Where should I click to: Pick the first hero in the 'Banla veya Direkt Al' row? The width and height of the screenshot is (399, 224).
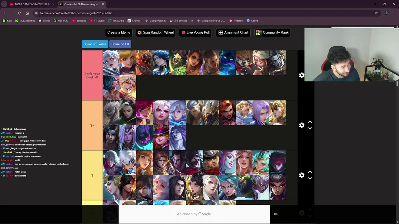(x=111, y=63)
